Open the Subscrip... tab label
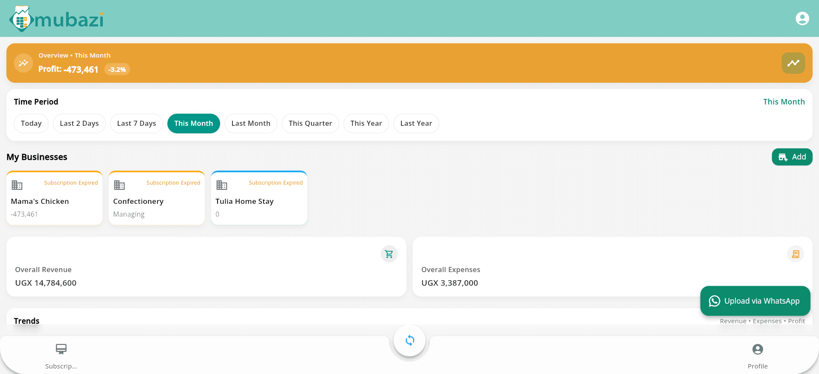 (x=61, y=366)
